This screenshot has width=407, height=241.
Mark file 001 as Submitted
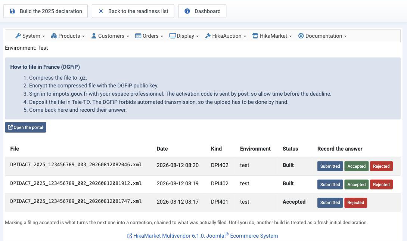330,203
